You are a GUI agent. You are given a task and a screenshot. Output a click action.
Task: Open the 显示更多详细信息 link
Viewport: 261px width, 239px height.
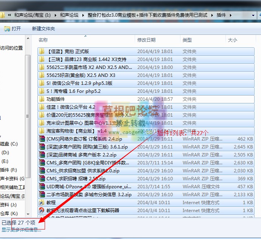21,230
